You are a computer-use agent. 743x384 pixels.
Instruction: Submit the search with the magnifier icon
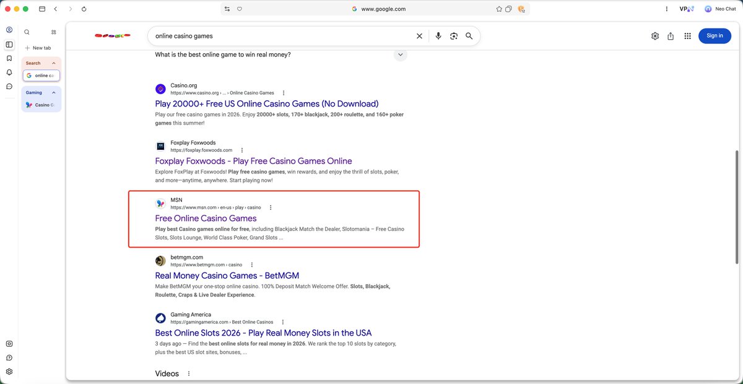[x=469, y=36]
